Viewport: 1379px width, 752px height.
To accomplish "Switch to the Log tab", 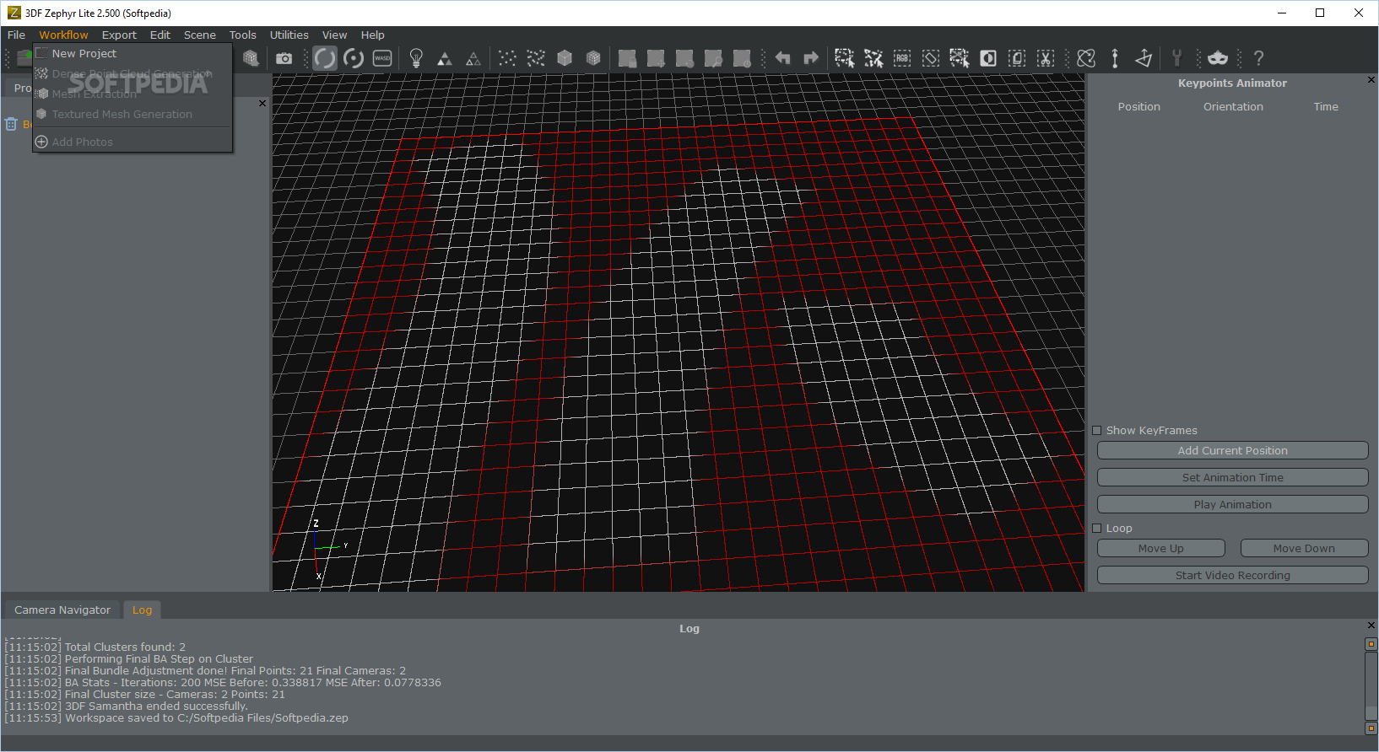I will (x=142, y=610).
